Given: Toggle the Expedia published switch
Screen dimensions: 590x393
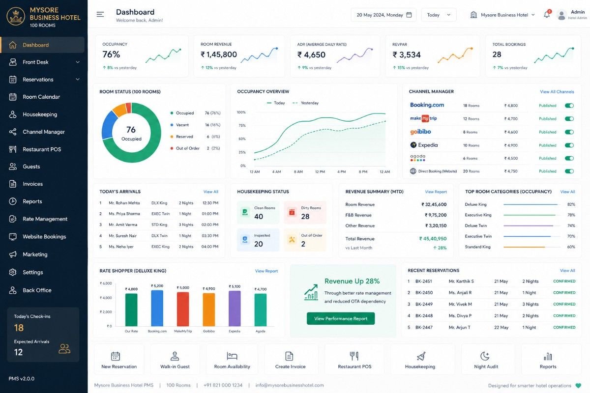Looking at the screenshot, I should 569,145.
